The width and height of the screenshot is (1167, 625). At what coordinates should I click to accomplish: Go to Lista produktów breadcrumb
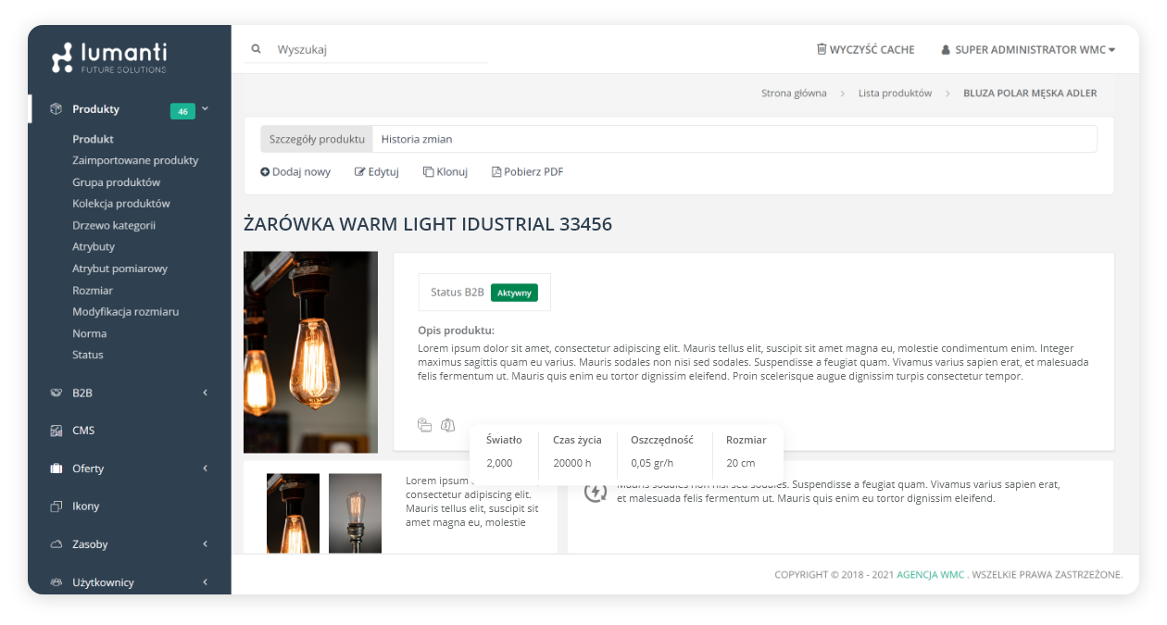[x=895, y=94]
